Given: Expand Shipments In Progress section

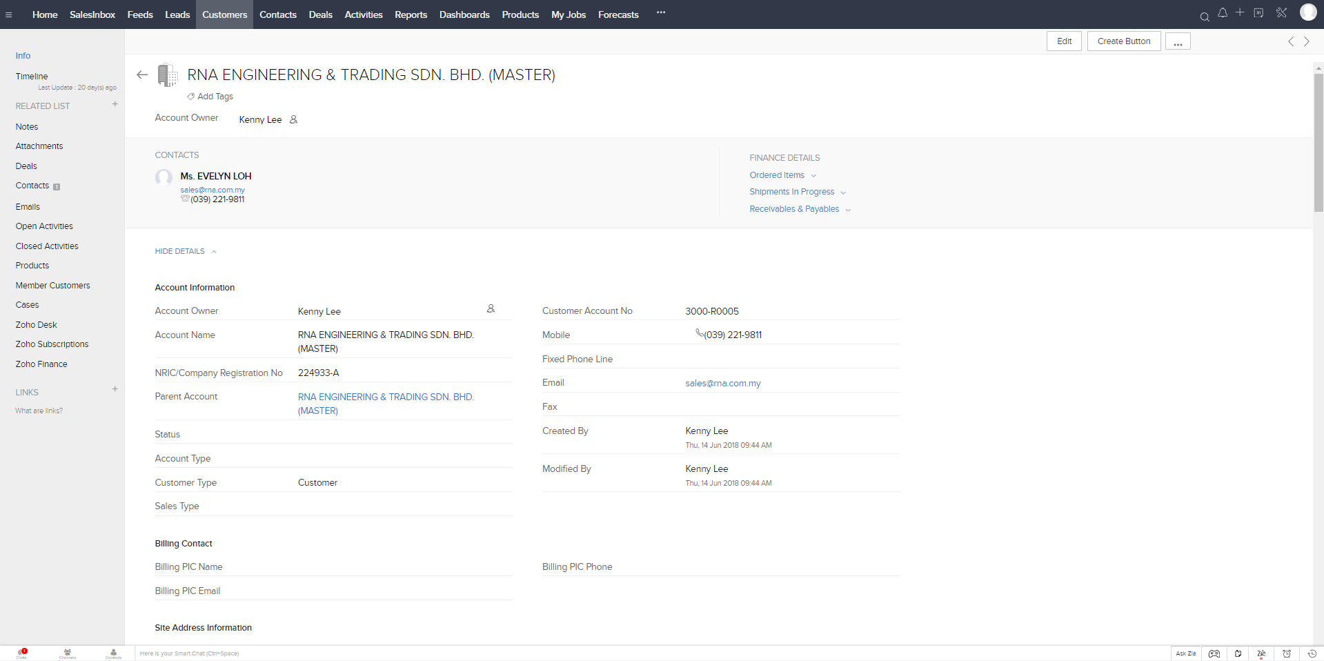Looking at the screenshot, I should 797,192.
